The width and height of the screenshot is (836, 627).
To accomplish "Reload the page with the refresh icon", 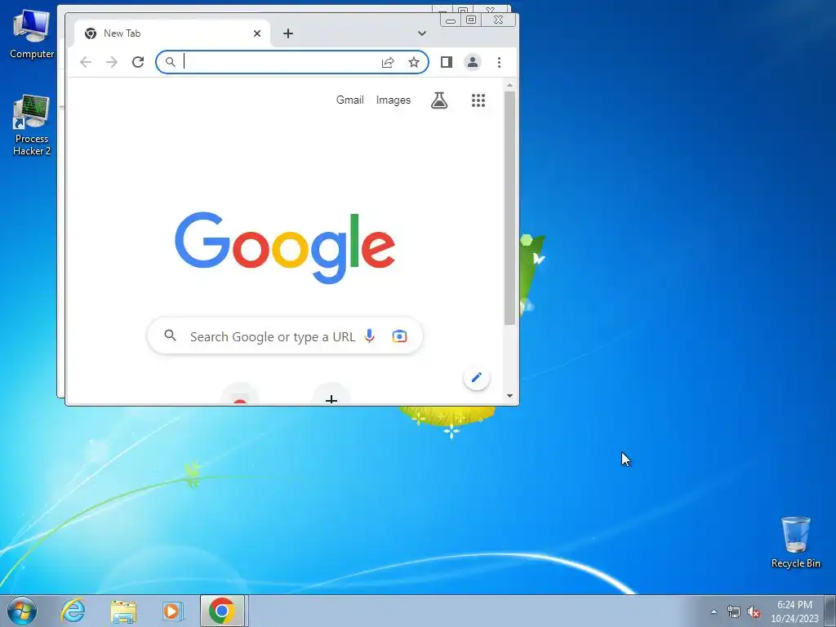I will point(138,62).
